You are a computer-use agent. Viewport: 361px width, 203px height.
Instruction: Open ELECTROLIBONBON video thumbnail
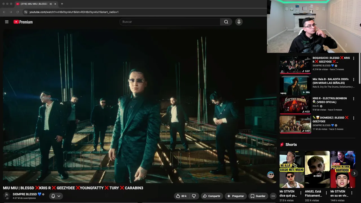click(295, 105)
